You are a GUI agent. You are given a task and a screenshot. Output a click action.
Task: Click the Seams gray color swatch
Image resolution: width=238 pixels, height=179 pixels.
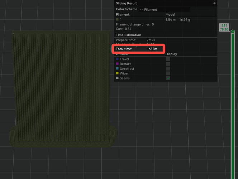coord(117,78)
